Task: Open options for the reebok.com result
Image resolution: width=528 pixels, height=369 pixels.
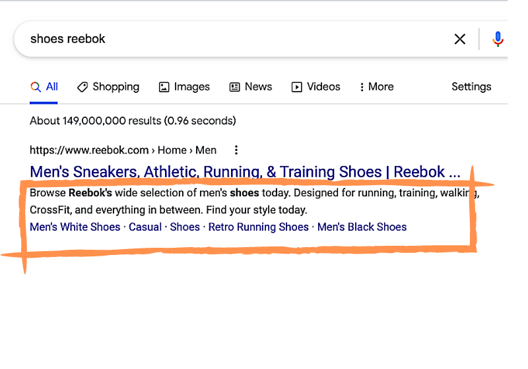Action: [x=236, y=150]
